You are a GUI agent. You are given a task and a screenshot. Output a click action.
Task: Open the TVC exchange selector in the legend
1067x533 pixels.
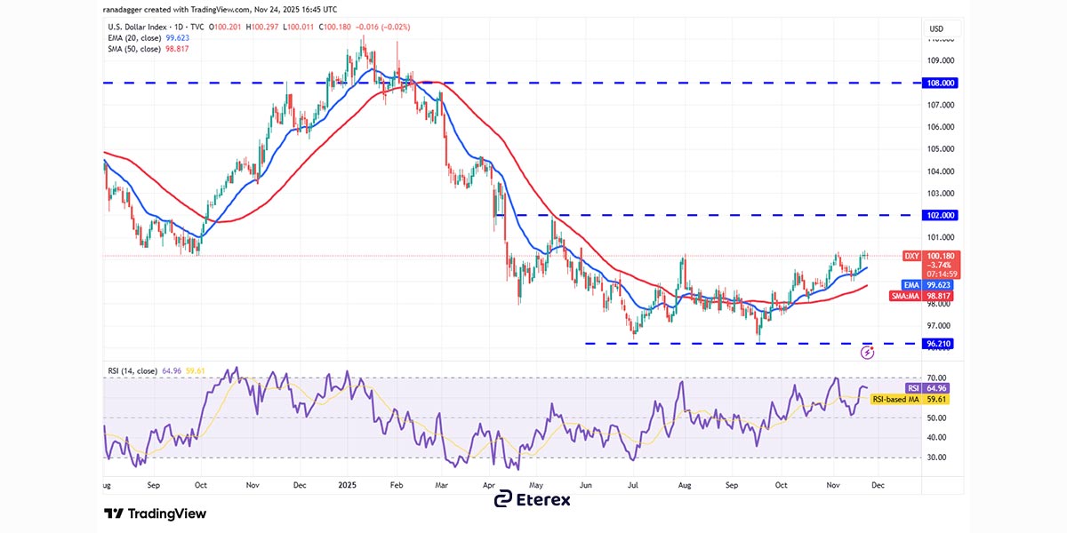pyautogui.click(x=197, y=27)
